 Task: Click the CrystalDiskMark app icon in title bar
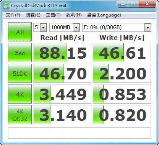tap(6, 6)
